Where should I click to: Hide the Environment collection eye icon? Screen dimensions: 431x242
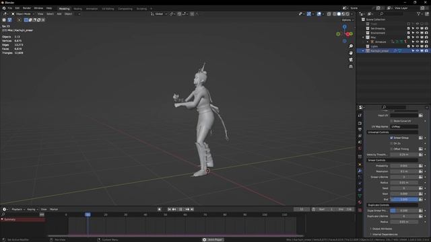pos(418,33)
